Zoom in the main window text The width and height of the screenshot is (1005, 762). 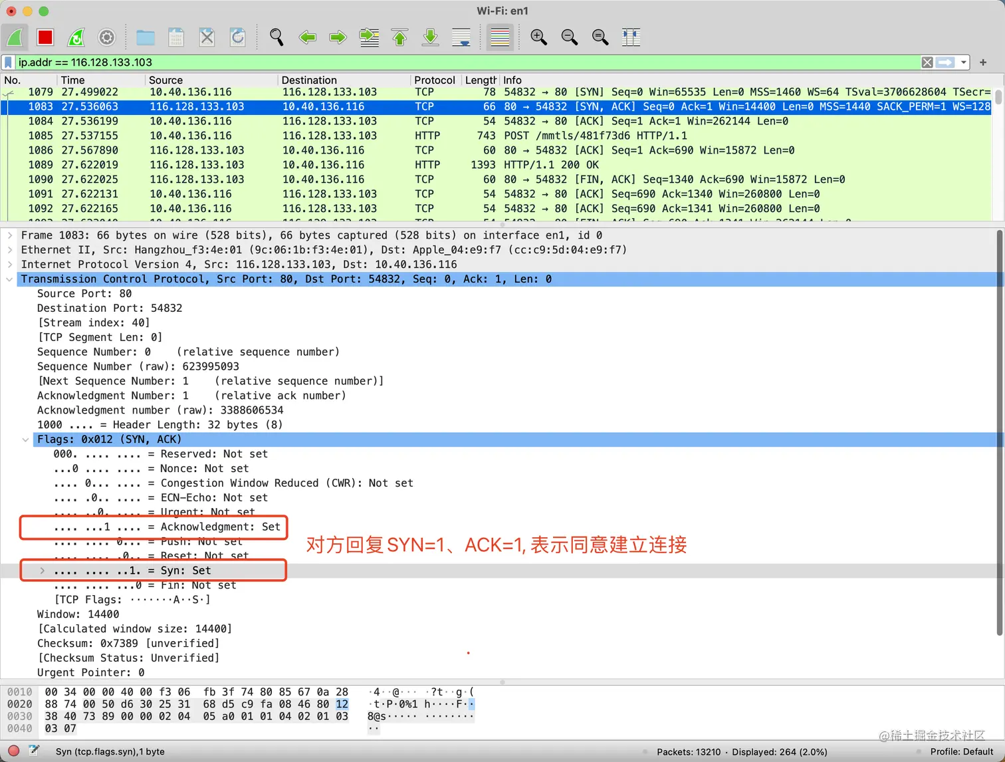(538, 37)
